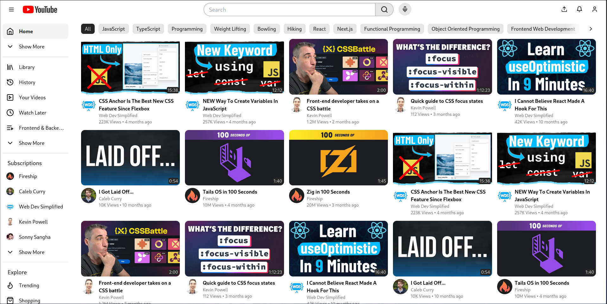The image size is (607, 304).
Task: Open the Caleb Curry subscription in the sidebar
Action: click(35, 191)
